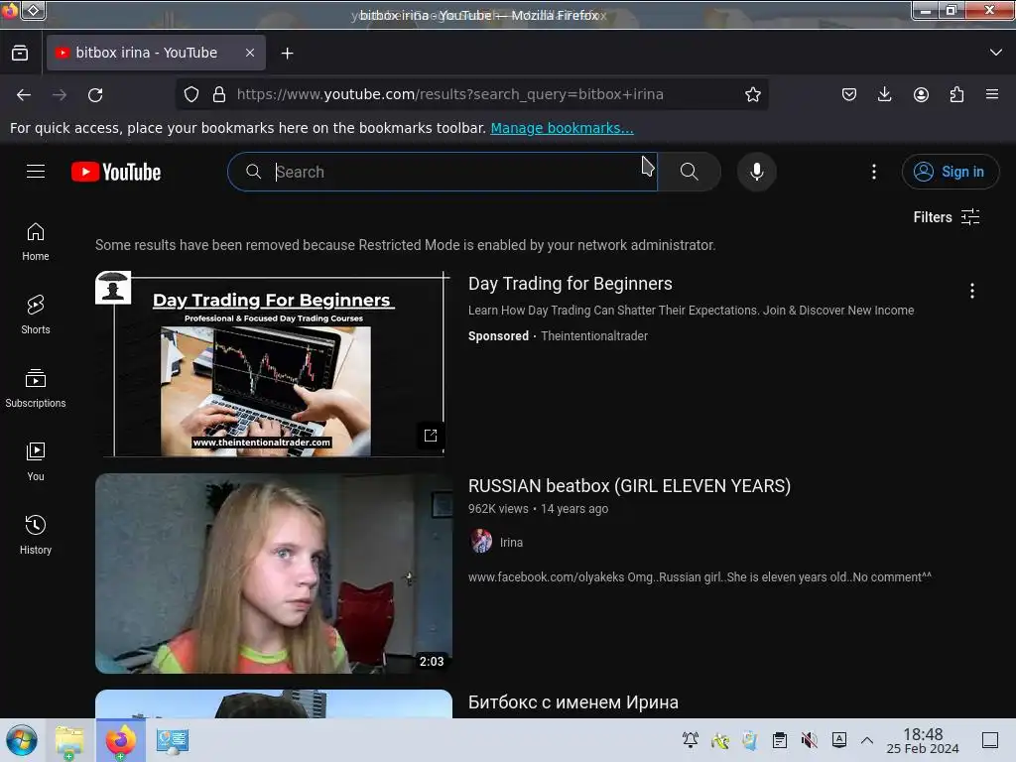Click the search magnifier button
Image resolution: width=1016 pixels, height=762 pixels.
689,172
